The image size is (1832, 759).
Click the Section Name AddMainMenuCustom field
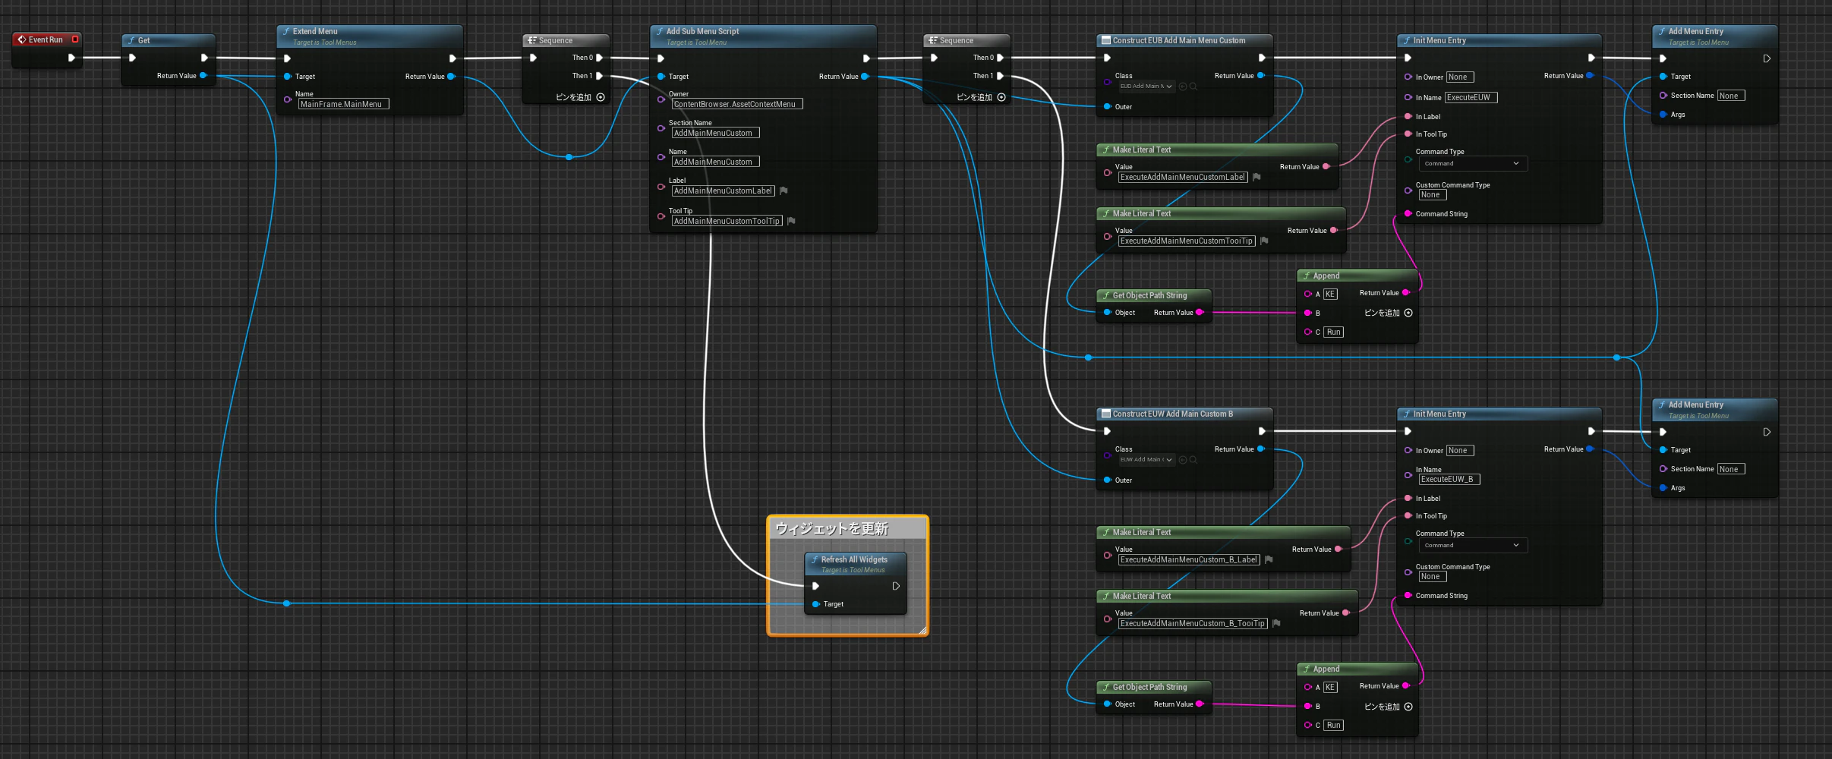(x=715, y=133)
